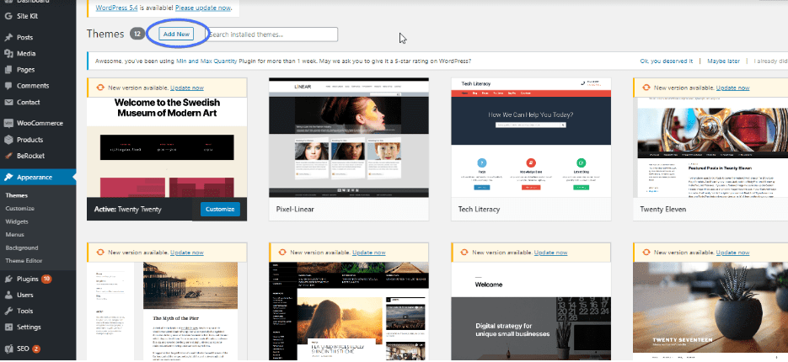Click the SEO notification badge 2
Screen dimensions: 788x362
(37, 349)
